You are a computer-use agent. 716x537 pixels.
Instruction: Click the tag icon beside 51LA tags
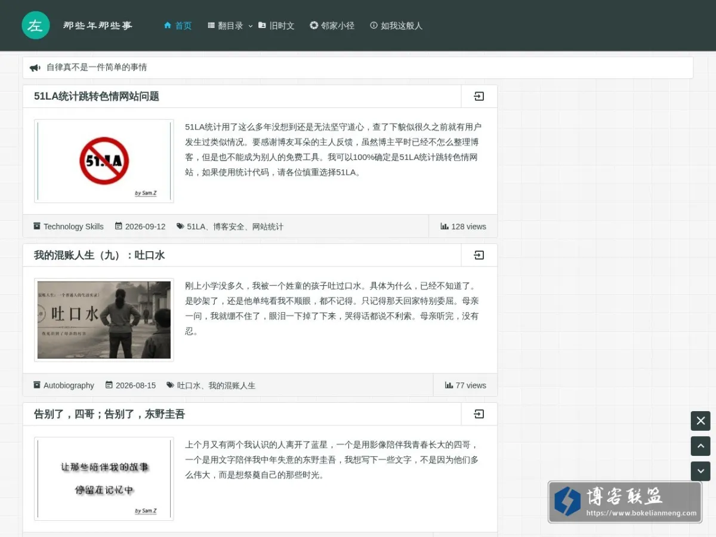tap(180, 226)
